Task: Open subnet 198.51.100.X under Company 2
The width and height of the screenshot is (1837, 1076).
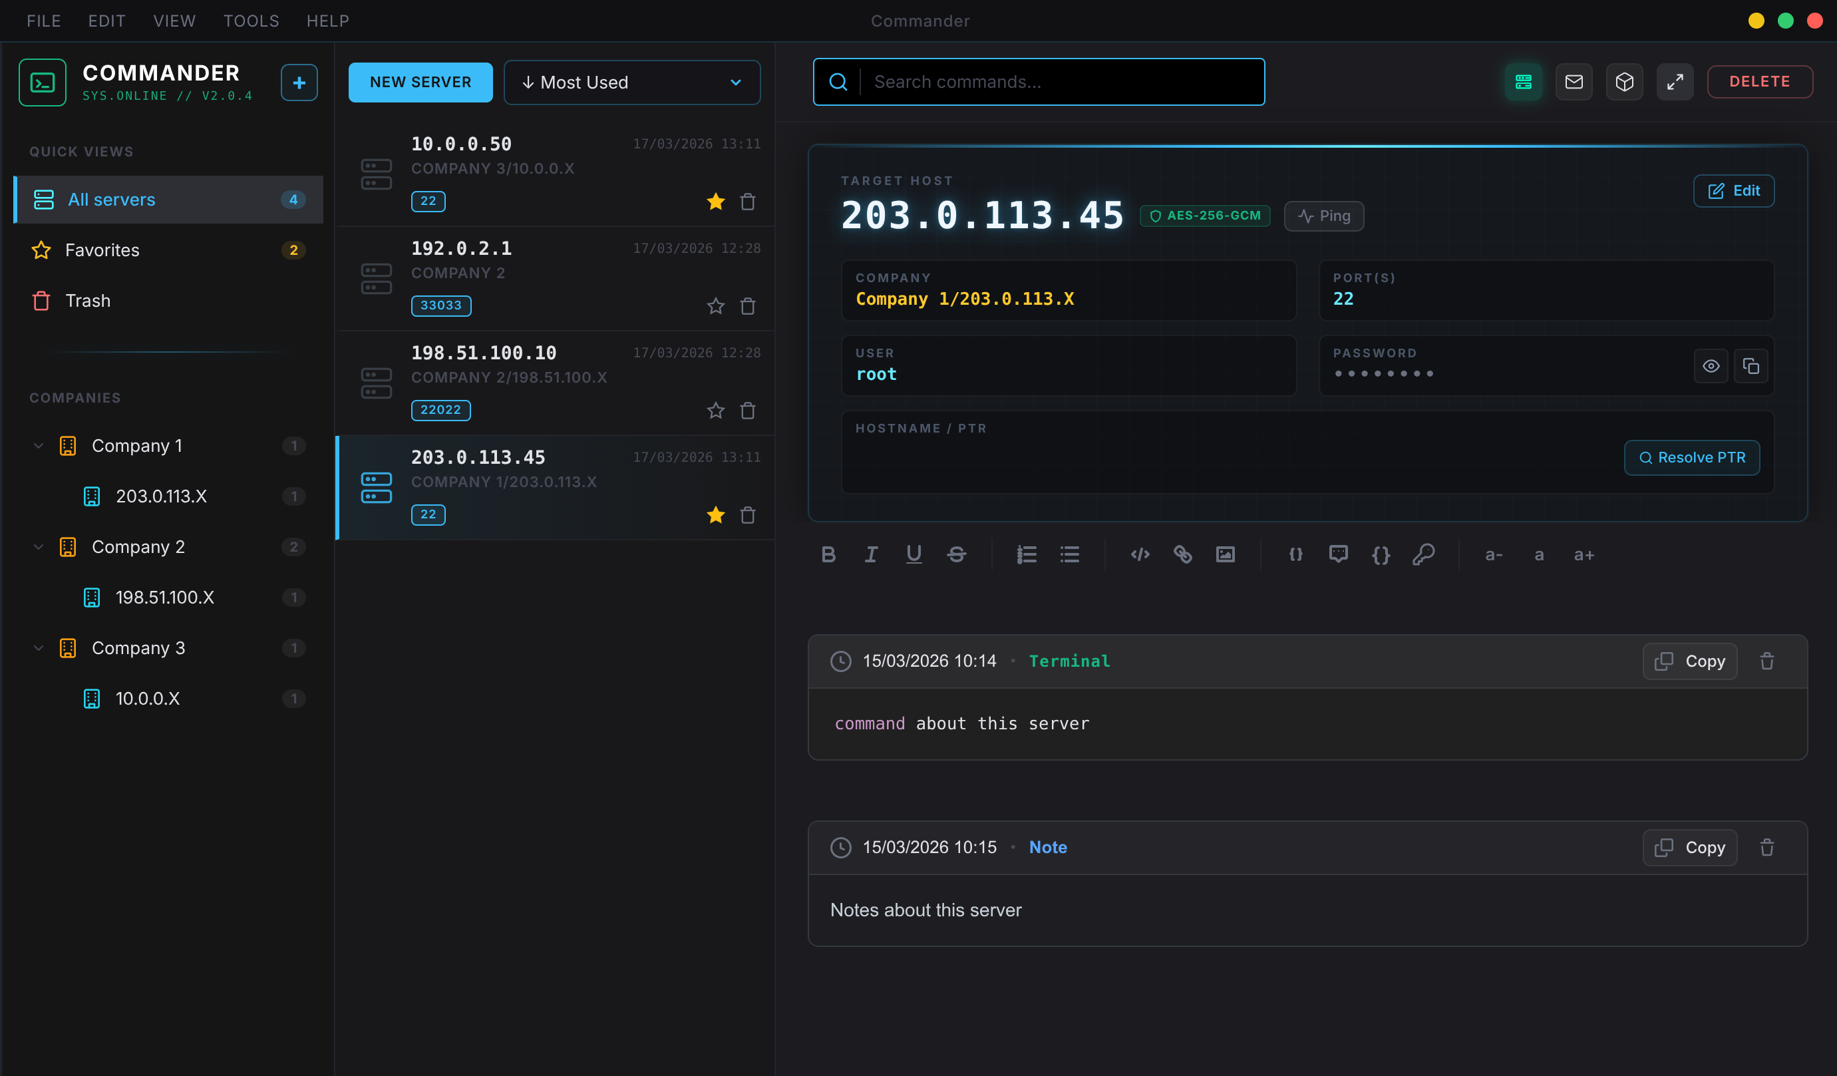Action: (168, 598)
